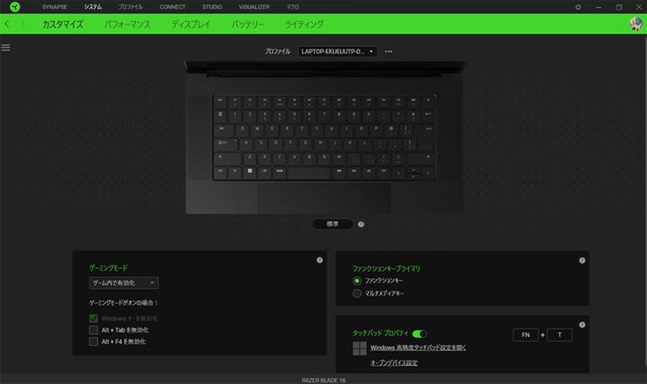Screen dimensions: 647x384
Task: Open the STUDIO top menu
Action: coord(212,7)
